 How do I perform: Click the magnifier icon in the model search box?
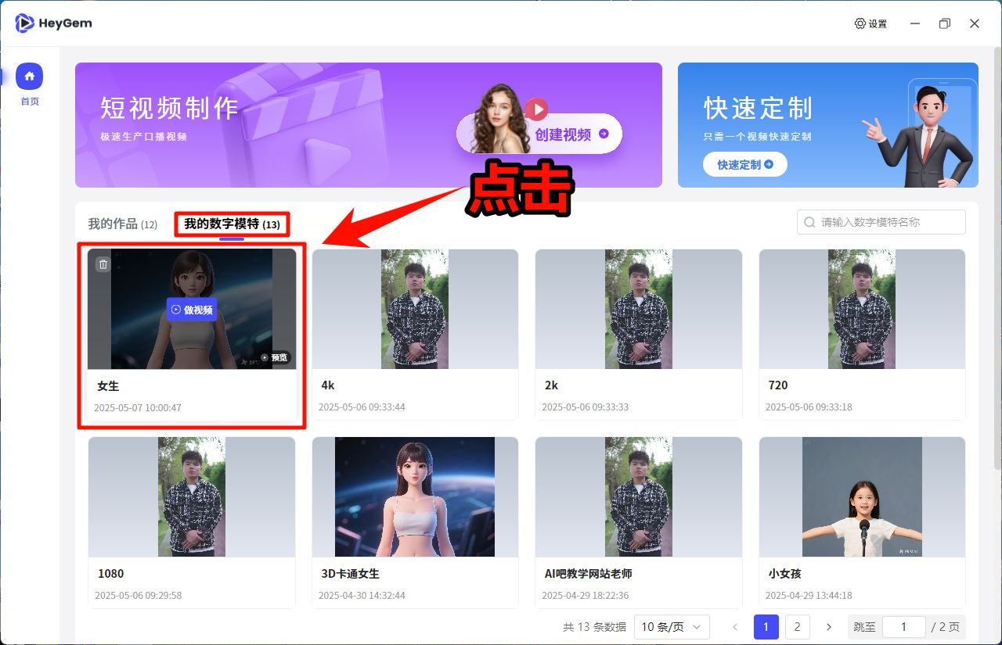click(x=809, y=222)
